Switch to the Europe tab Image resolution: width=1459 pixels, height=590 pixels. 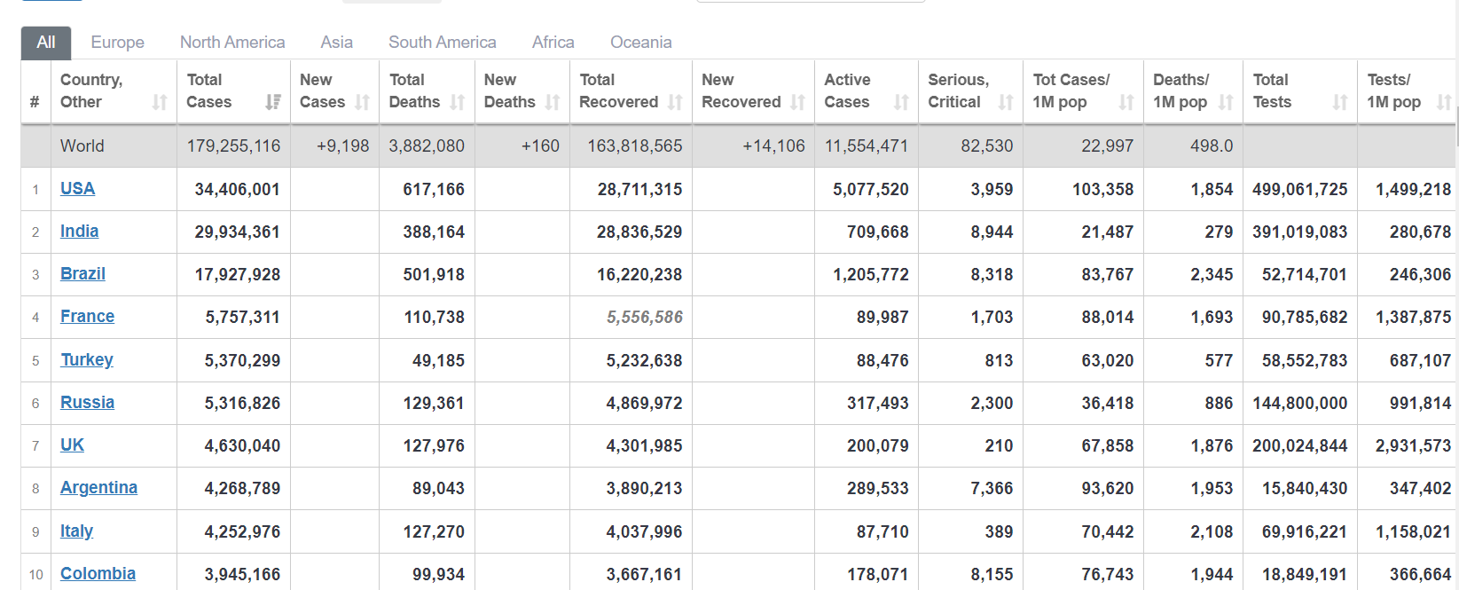[x=117, y=42]
